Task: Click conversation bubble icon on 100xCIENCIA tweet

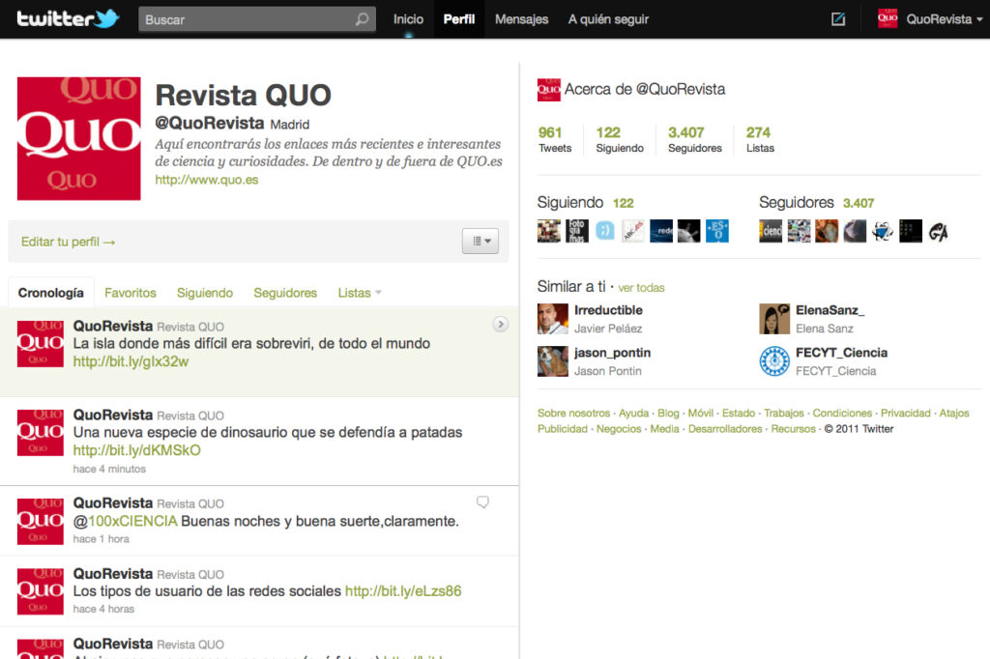Action: click(x=483, y=502)
